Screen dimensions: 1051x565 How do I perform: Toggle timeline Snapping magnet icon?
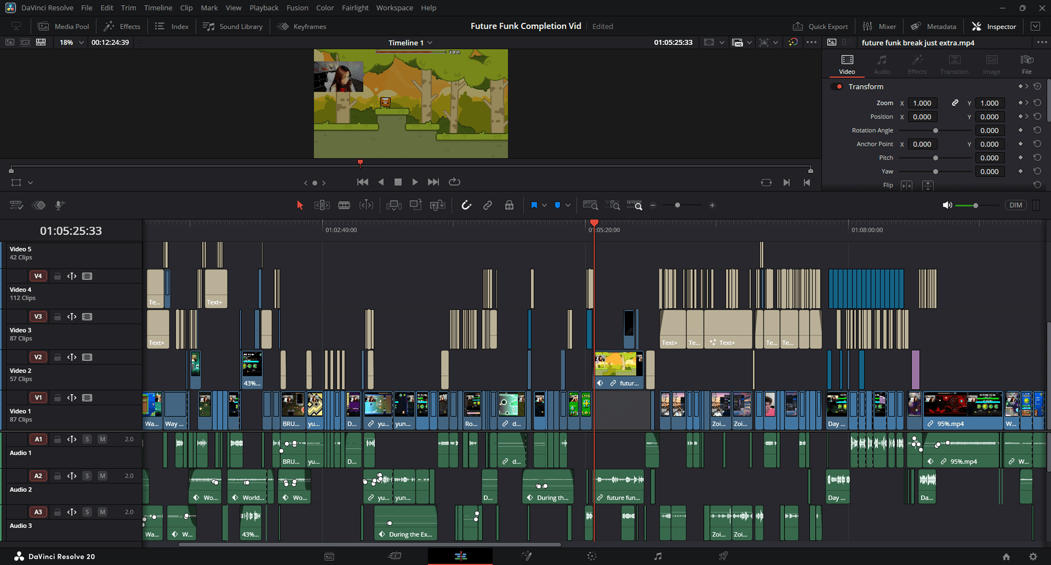click(466, 205)
